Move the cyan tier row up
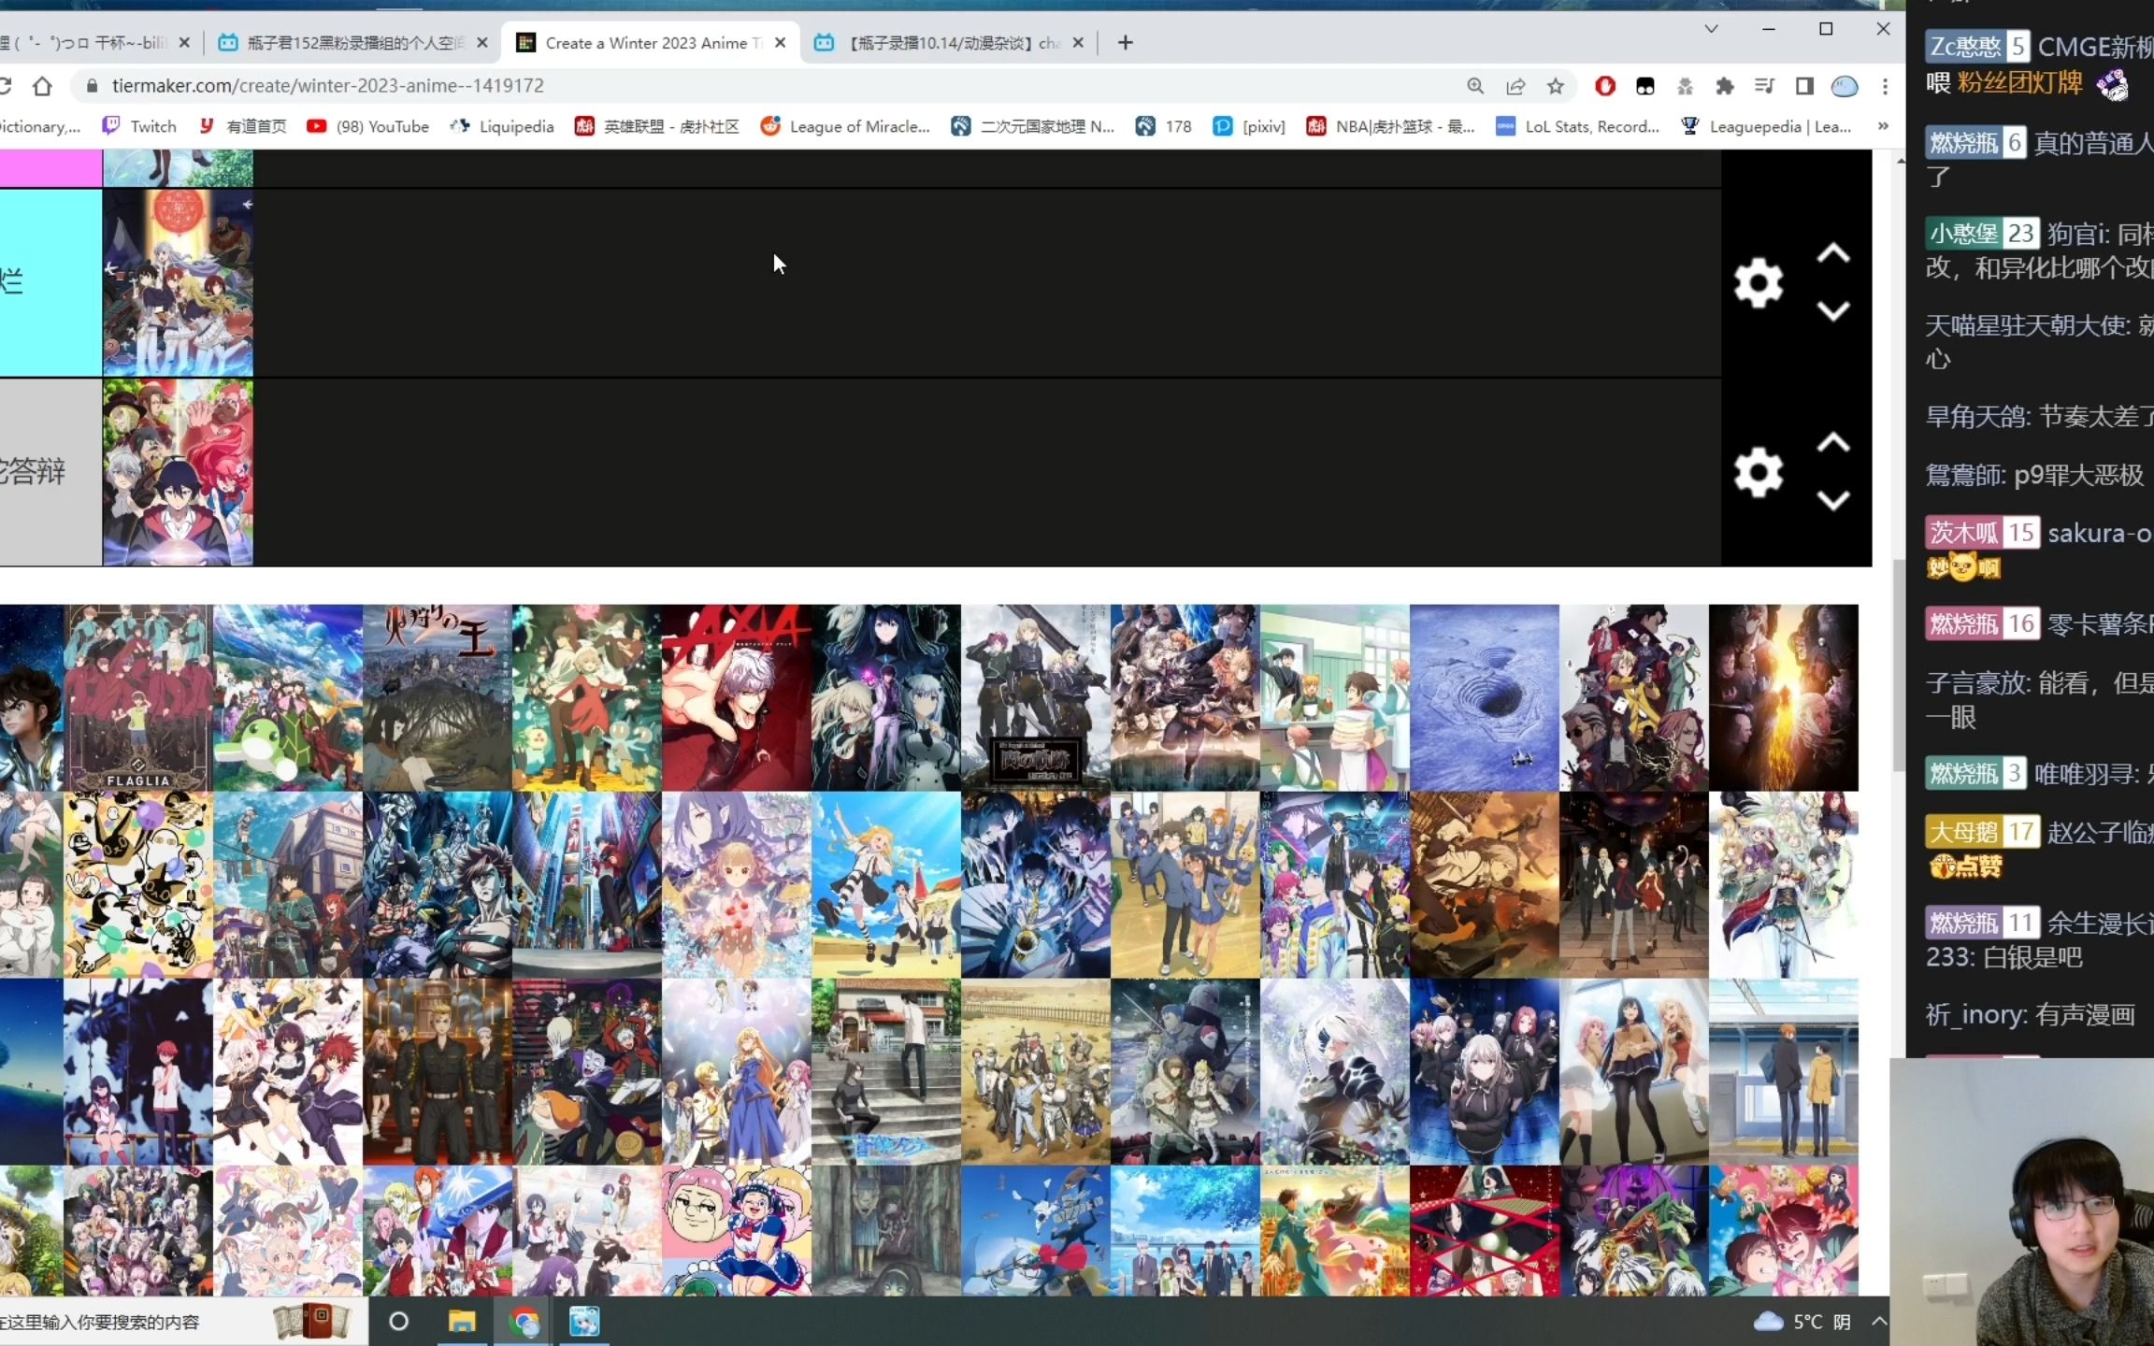Screen dimensions: 2154x1346 click(1832, 253)
